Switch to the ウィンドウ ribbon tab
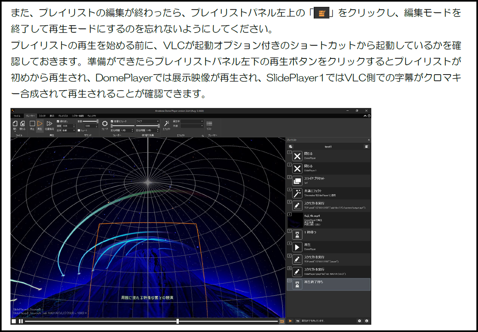The width and height of the screenshot is (478, 332). pyautogui.click(x=92, y=116)
